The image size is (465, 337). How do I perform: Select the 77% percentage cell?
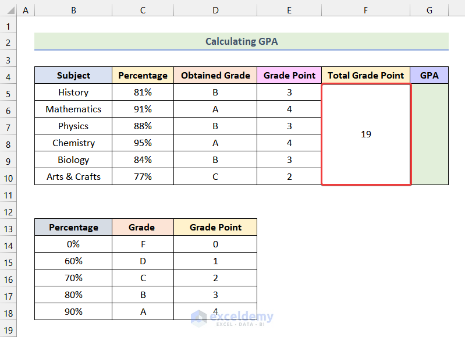tap(143, 177)
